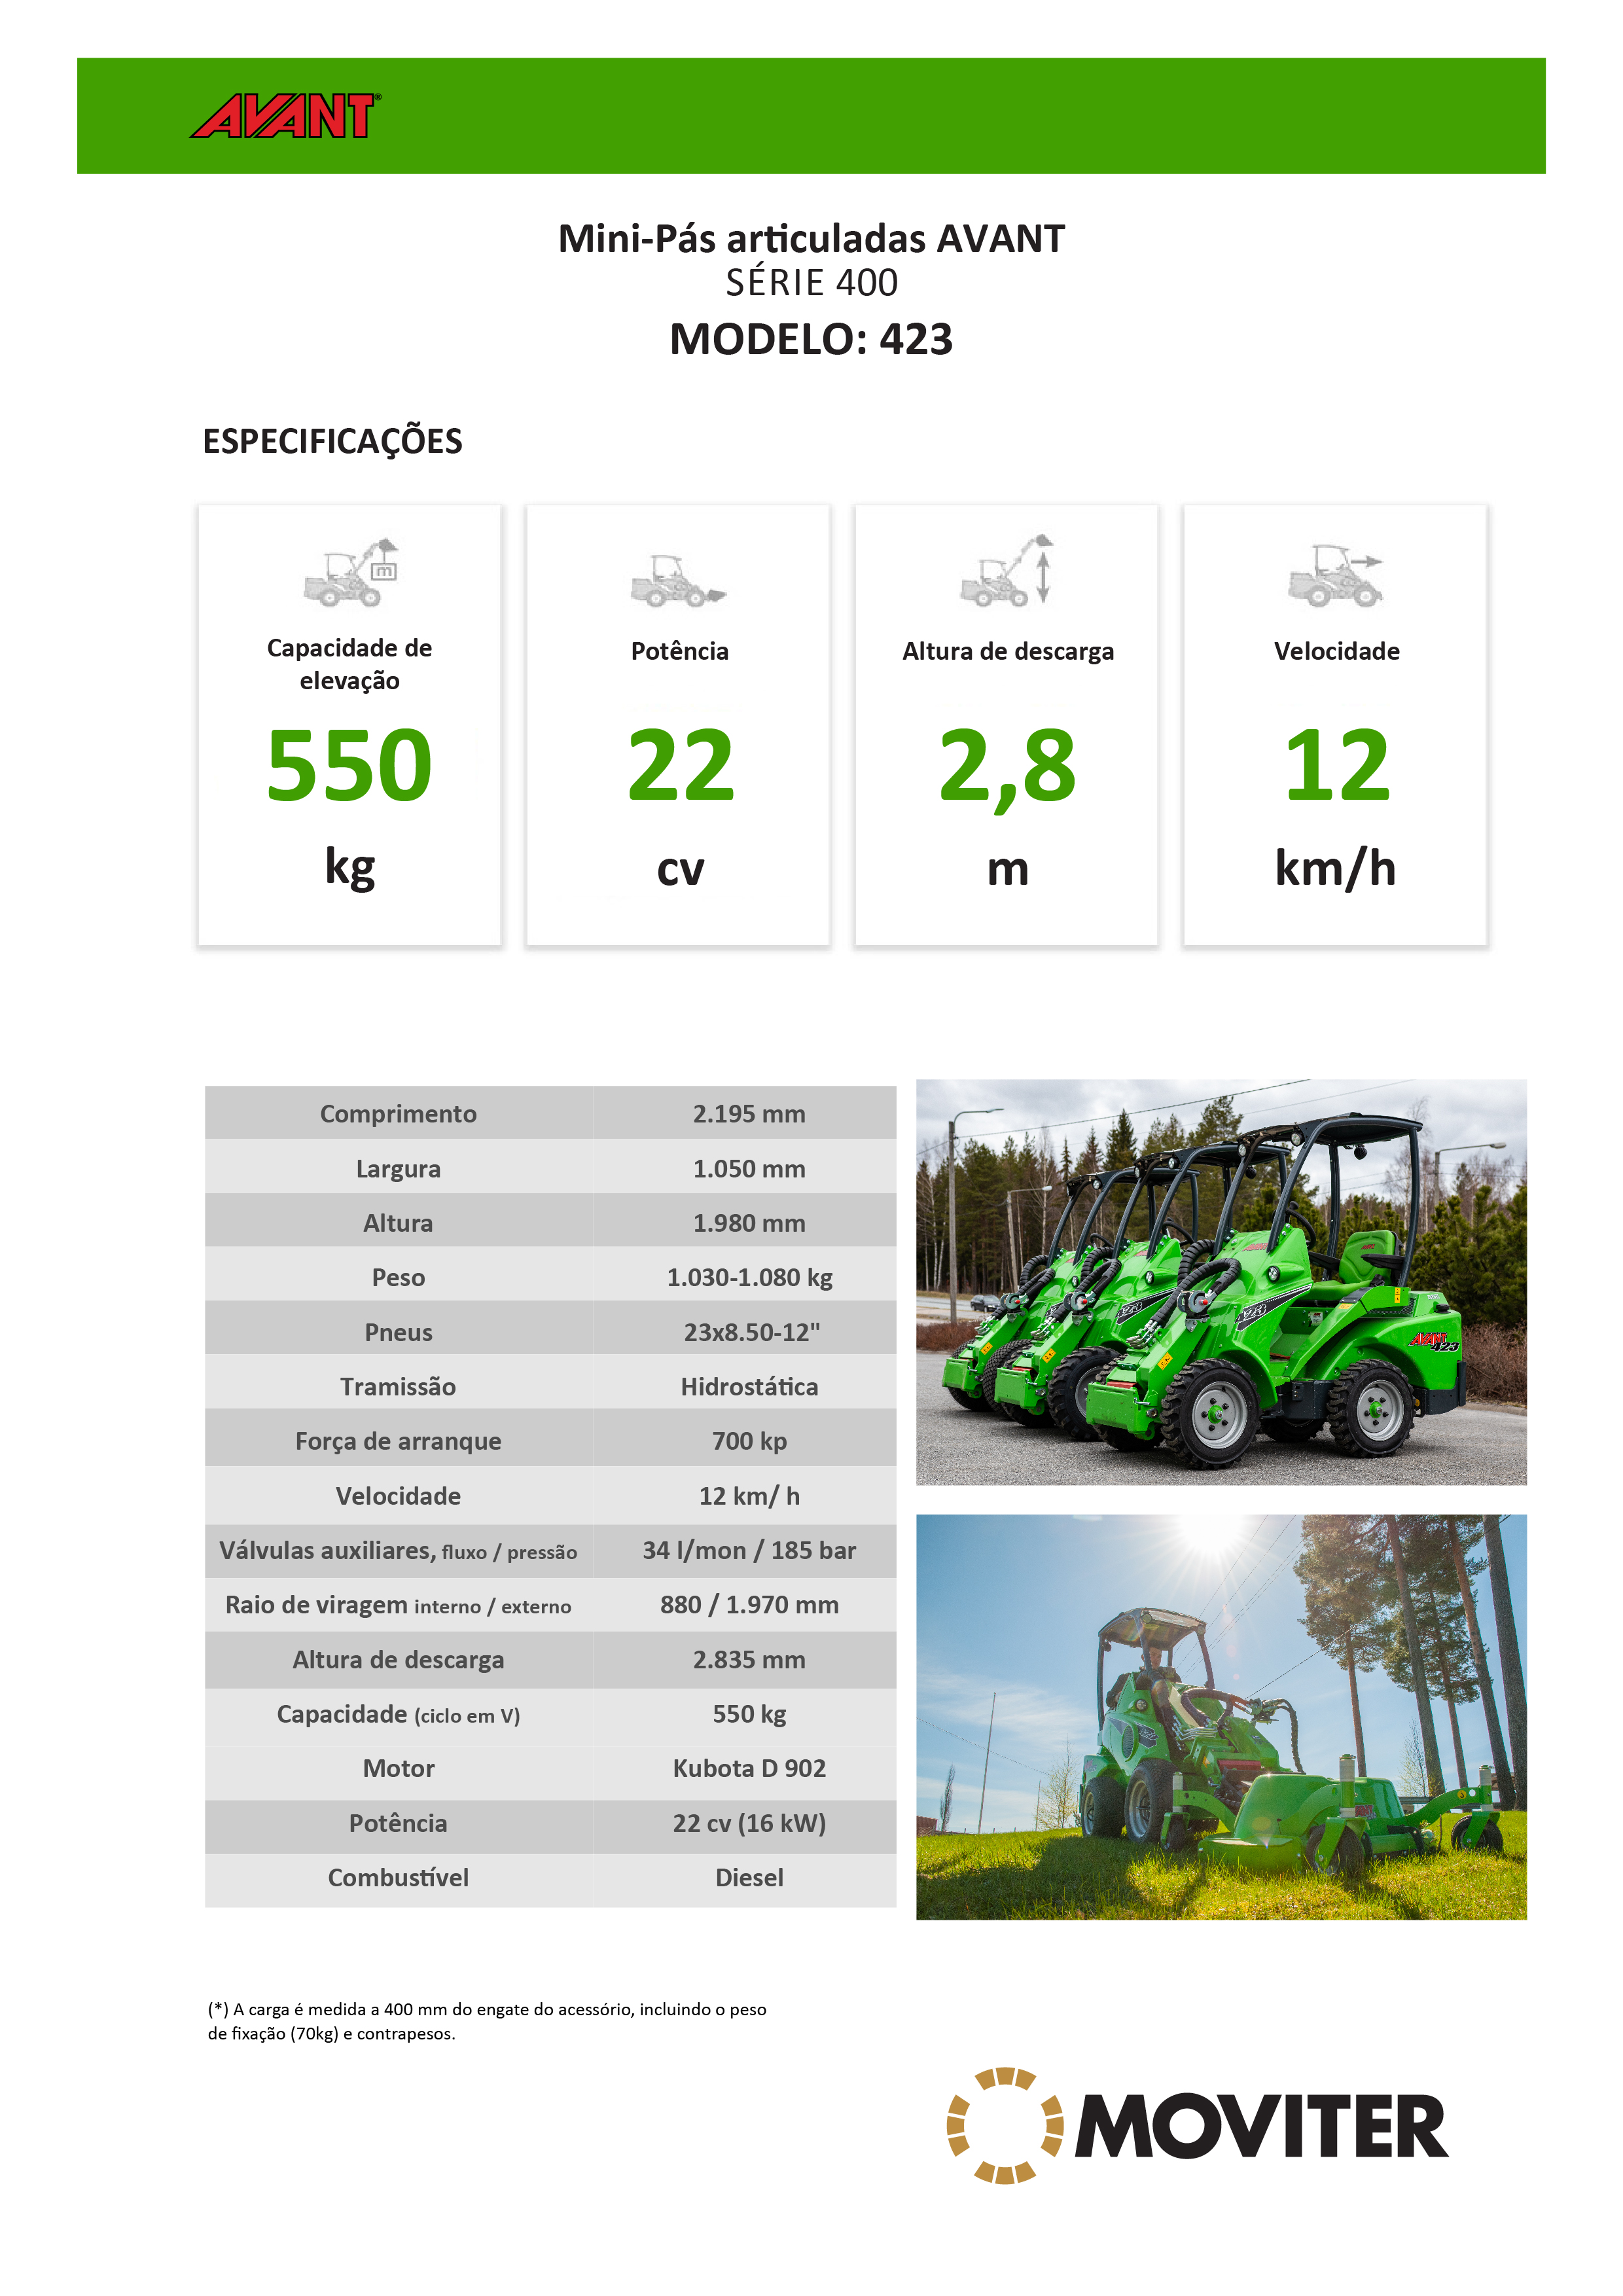1623x2296 pixels.
Task: Click the 'Tramissão' table row label
Action: pos(398,1387)
